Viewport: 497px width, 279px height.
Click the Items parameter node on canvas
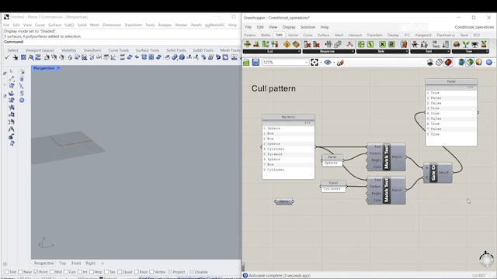coord(284,201)
